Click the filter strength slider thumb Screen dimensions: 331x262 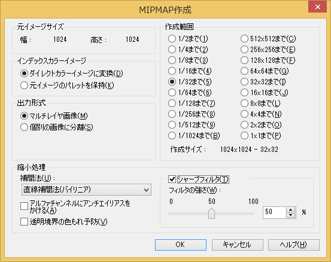coord(211,214)
